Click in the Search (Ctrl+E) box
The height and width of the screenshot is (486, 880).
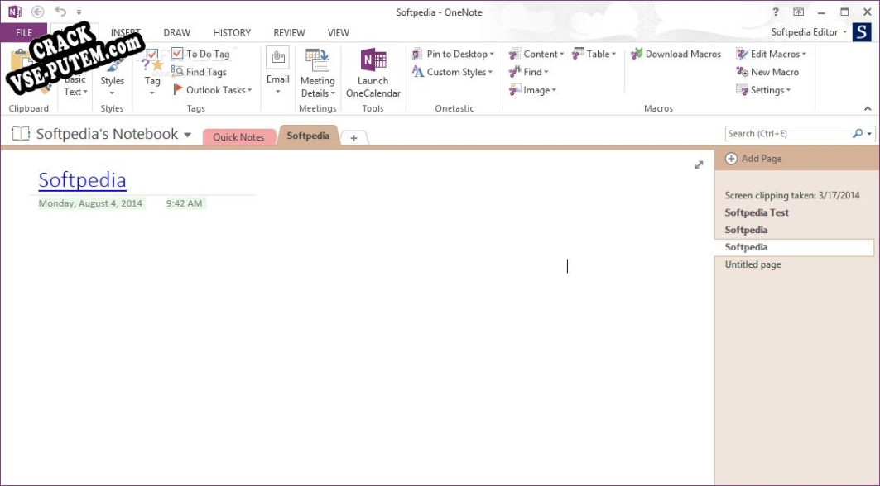pyautogui.click(x=788, y=133)
